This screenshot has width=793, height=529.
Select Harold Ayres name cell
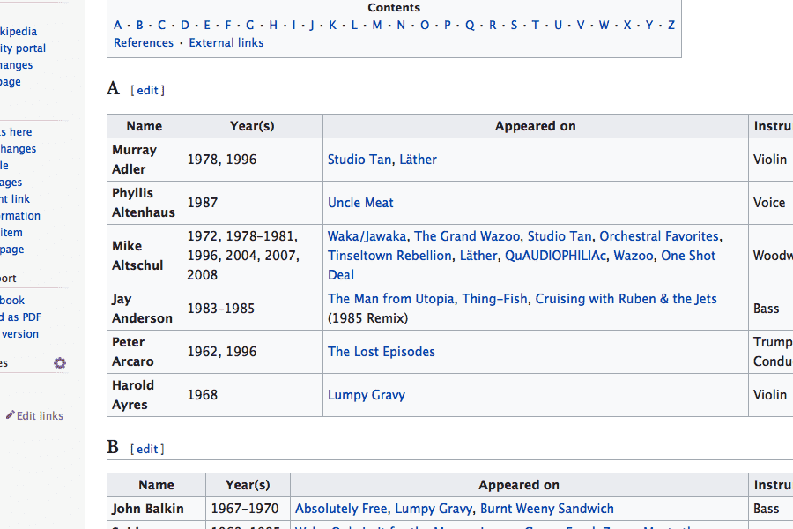145,395
